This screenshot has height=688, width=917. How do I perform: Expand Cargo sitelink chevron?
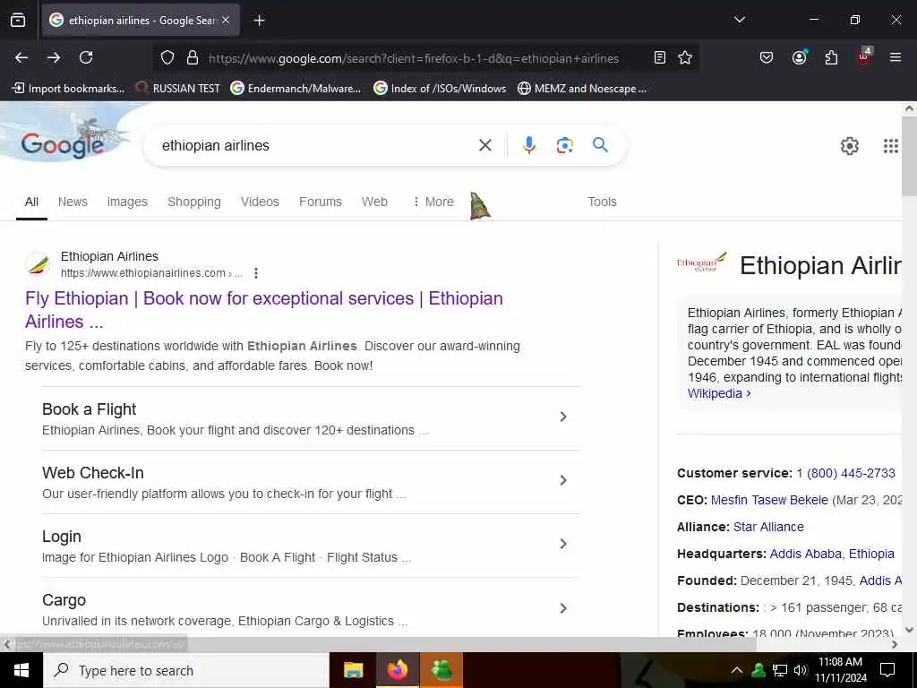click(562, 608)
